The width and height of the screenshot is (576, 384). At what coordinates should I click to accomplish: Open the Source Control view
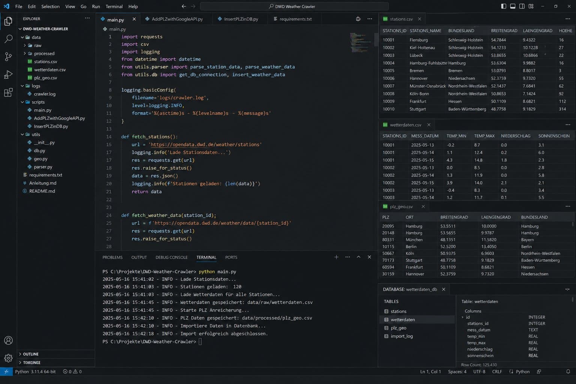(x=8, y=57)
